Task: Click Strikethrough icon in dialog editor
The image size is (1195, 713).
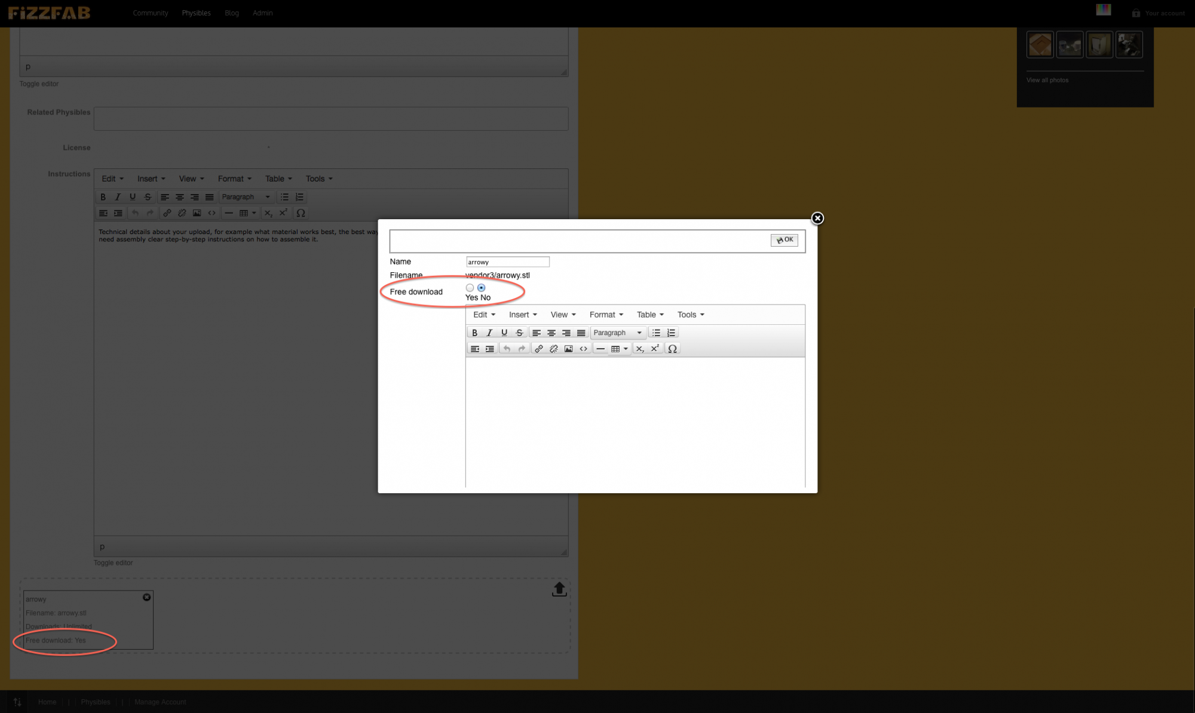Action: (x=519, y=333)
